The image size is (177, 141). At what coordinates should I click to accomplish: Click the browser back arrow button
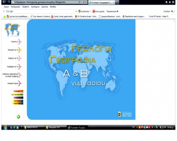pyautogui.click(x=4, y=2)
